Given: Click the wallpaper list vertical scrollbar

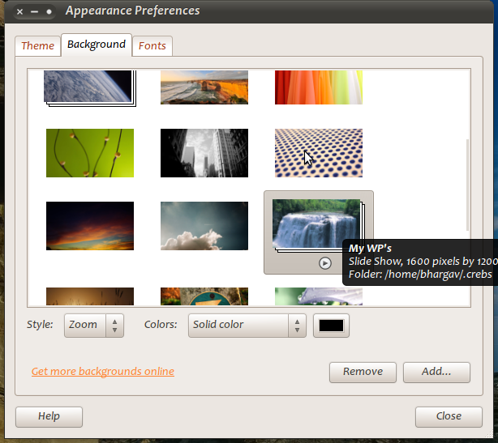Looking at the screenshot, I should coord(467,185).
